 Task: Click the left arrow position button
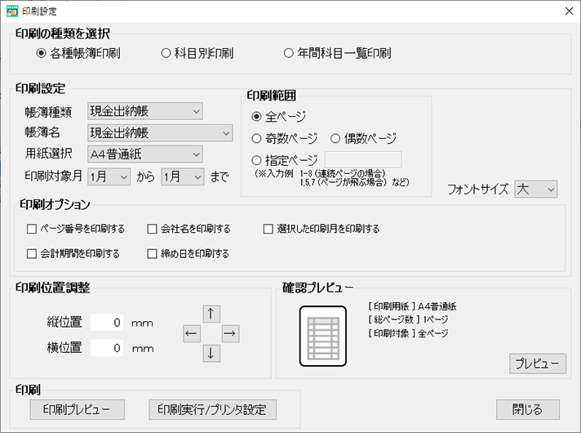[192, 333]
